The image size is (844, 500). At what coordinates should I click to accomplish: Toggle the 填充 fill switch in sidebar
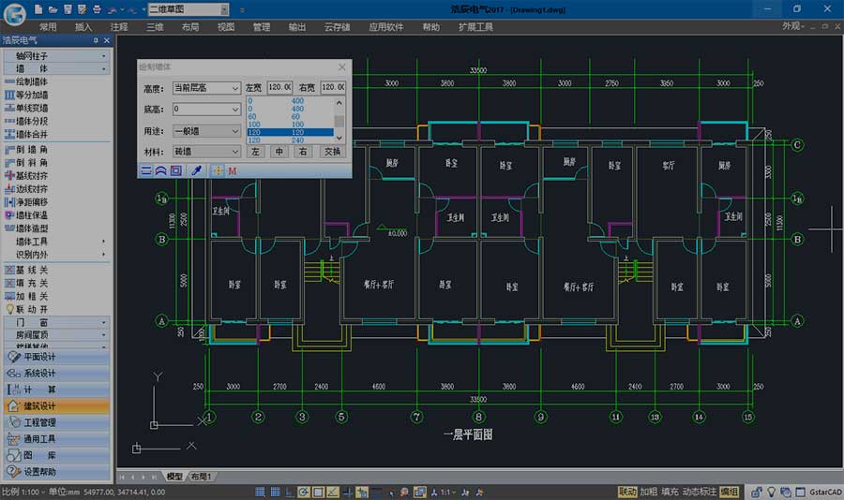click(x=32, y=282)
